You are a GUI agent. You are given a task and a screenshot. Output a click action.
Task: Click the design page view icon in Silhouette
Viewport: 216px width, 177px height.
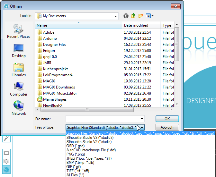point(6,153)
